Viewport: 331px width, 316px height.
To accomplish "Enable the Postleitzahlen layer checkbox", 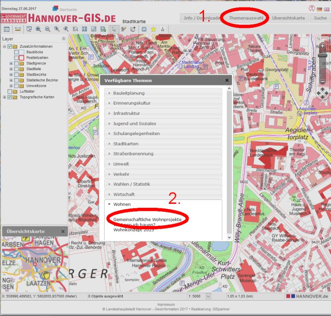I will (16, 58).
